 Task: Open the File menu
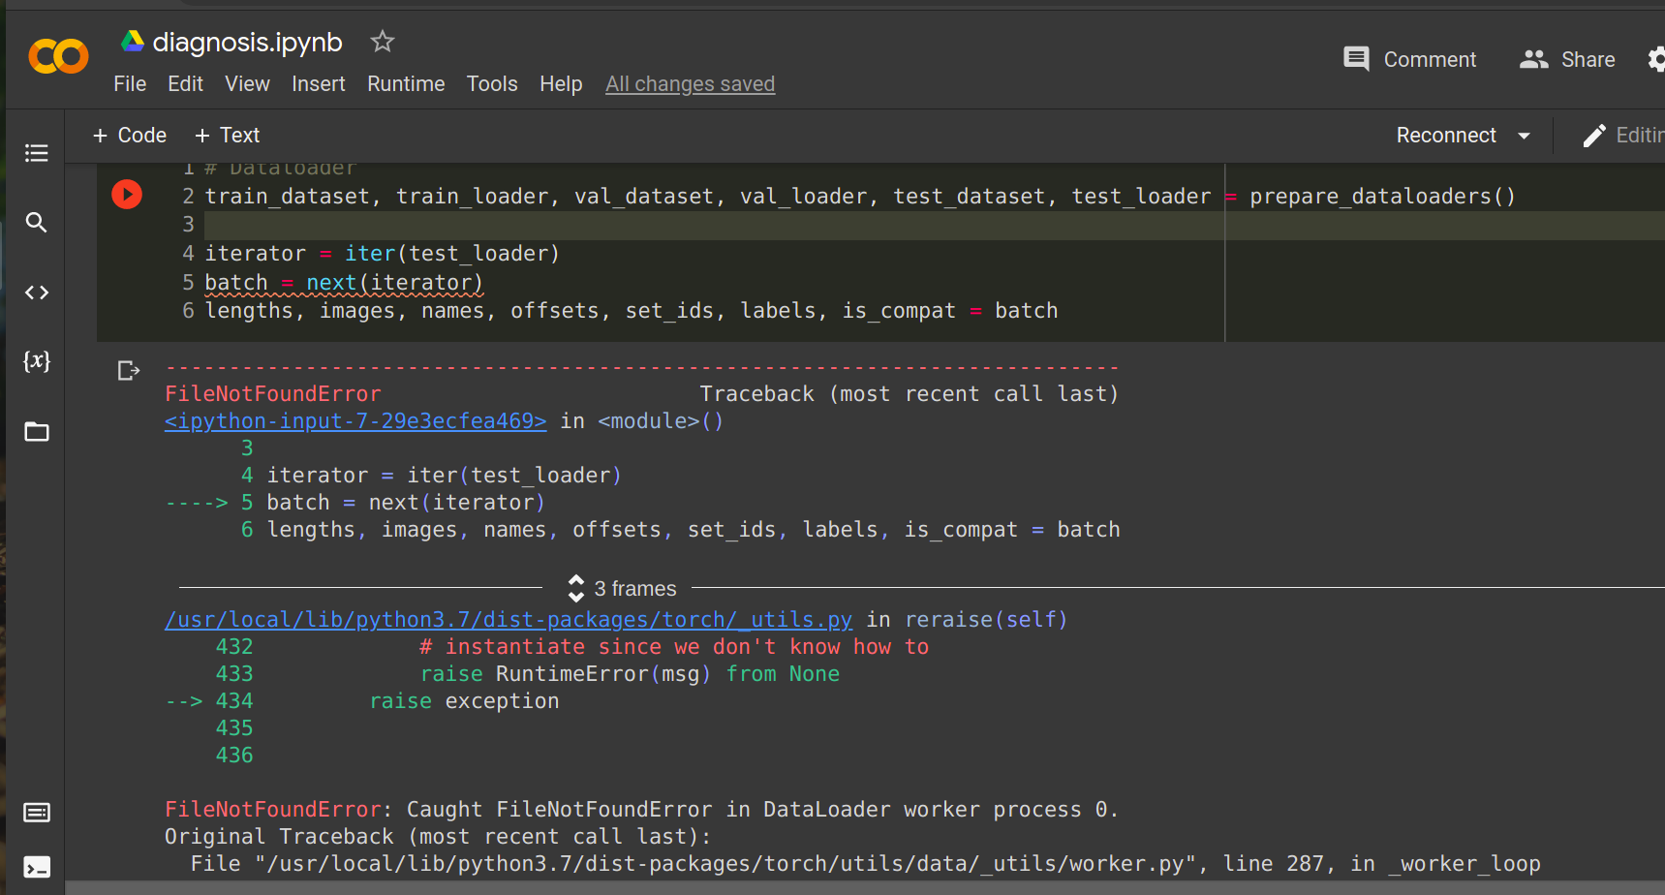(x=130, y=83)
